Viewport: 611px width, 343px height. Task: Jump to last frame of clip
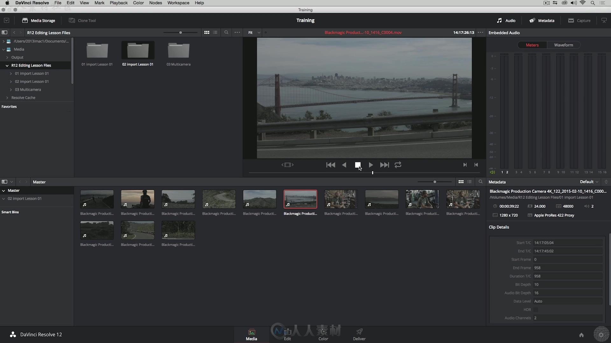click(x=384, y=165)
